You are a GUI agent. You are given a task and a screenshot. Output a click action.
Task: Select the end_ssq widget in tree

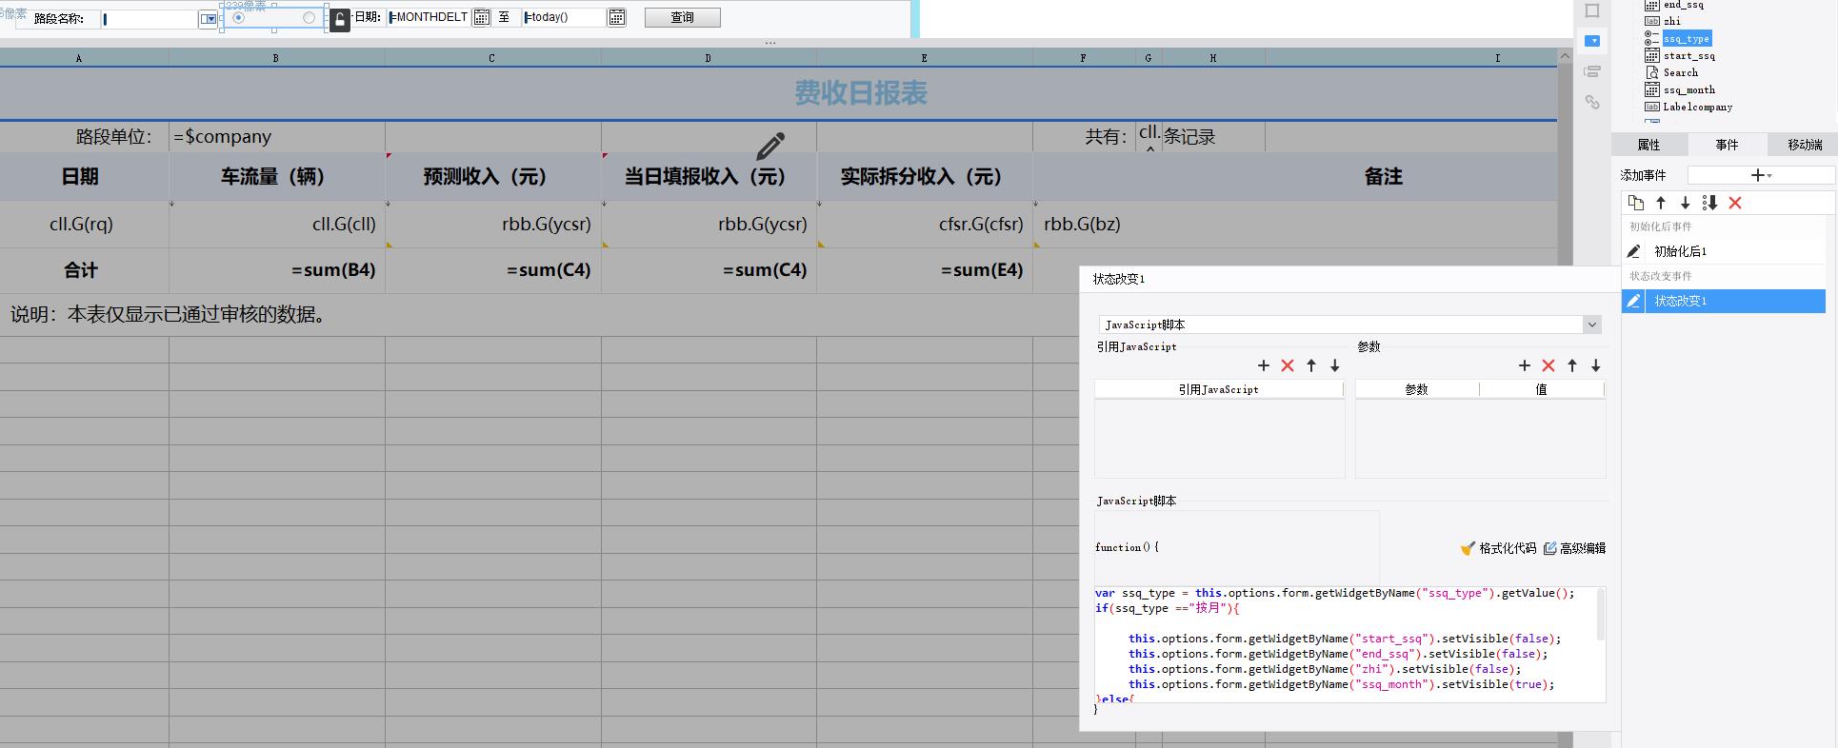pyautogui.click(x=1683, y=5)
